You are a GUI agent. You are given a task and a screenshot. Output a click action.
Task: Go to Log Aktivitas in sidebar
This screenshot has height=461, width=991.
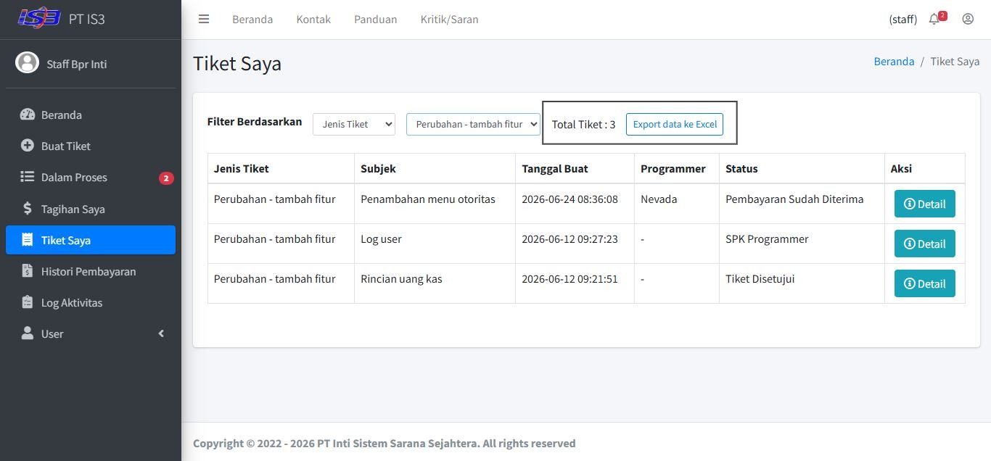point(91,302)
